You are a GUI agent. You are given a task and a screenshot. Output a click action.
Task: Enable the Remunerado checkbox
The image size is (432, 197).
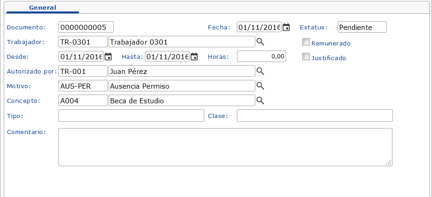[x=306, y=42]
